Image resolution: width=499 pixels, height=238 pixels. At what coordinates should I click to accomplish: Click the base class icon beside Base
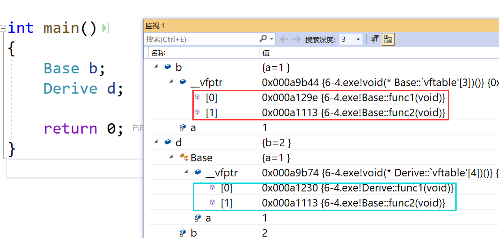183,157
